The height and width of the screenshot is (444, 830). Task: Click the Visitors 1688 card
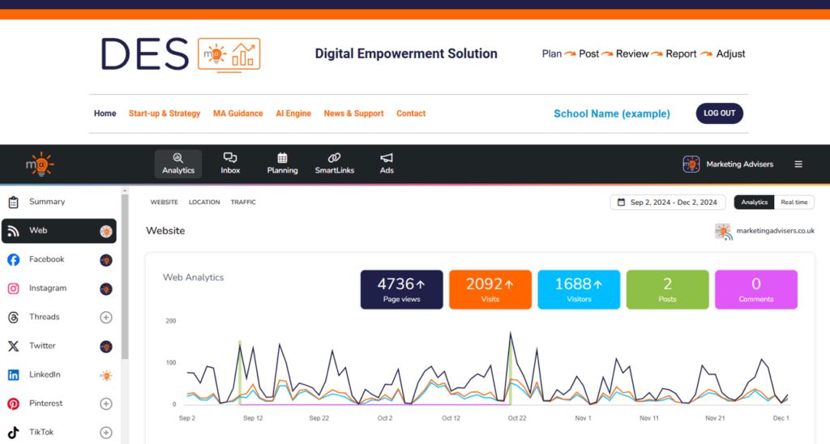click(579, 289)
